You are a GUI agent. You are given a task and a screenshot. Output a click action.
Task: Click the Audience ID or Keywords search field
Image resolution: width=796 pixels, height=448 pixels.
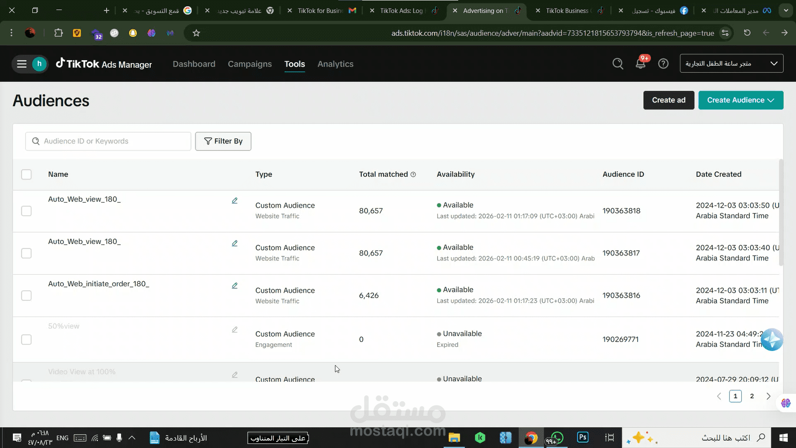coord(108,141)
